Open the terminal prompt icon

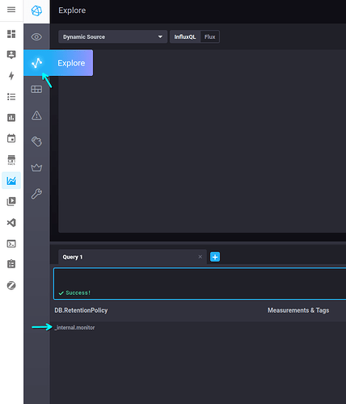[11, 244]
